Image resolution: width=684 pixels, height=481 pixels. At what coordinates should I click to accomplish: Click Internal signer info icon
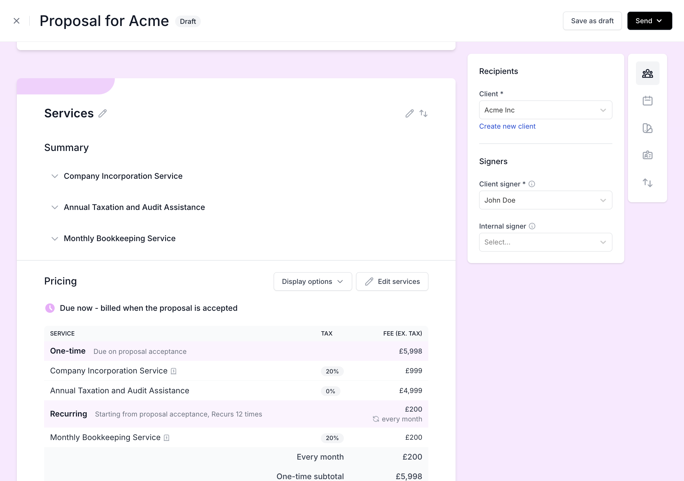click(x=532, y=226)
